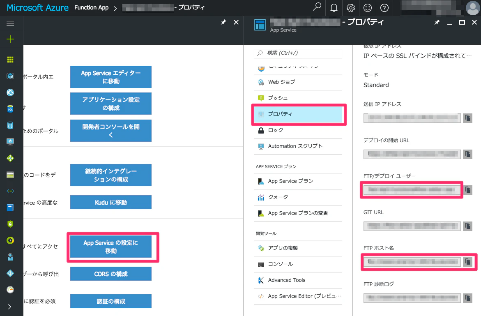The width and height of the screenshot is (481, 316).
Task: Click the user account avatar
Action: (x=472, y=8)
